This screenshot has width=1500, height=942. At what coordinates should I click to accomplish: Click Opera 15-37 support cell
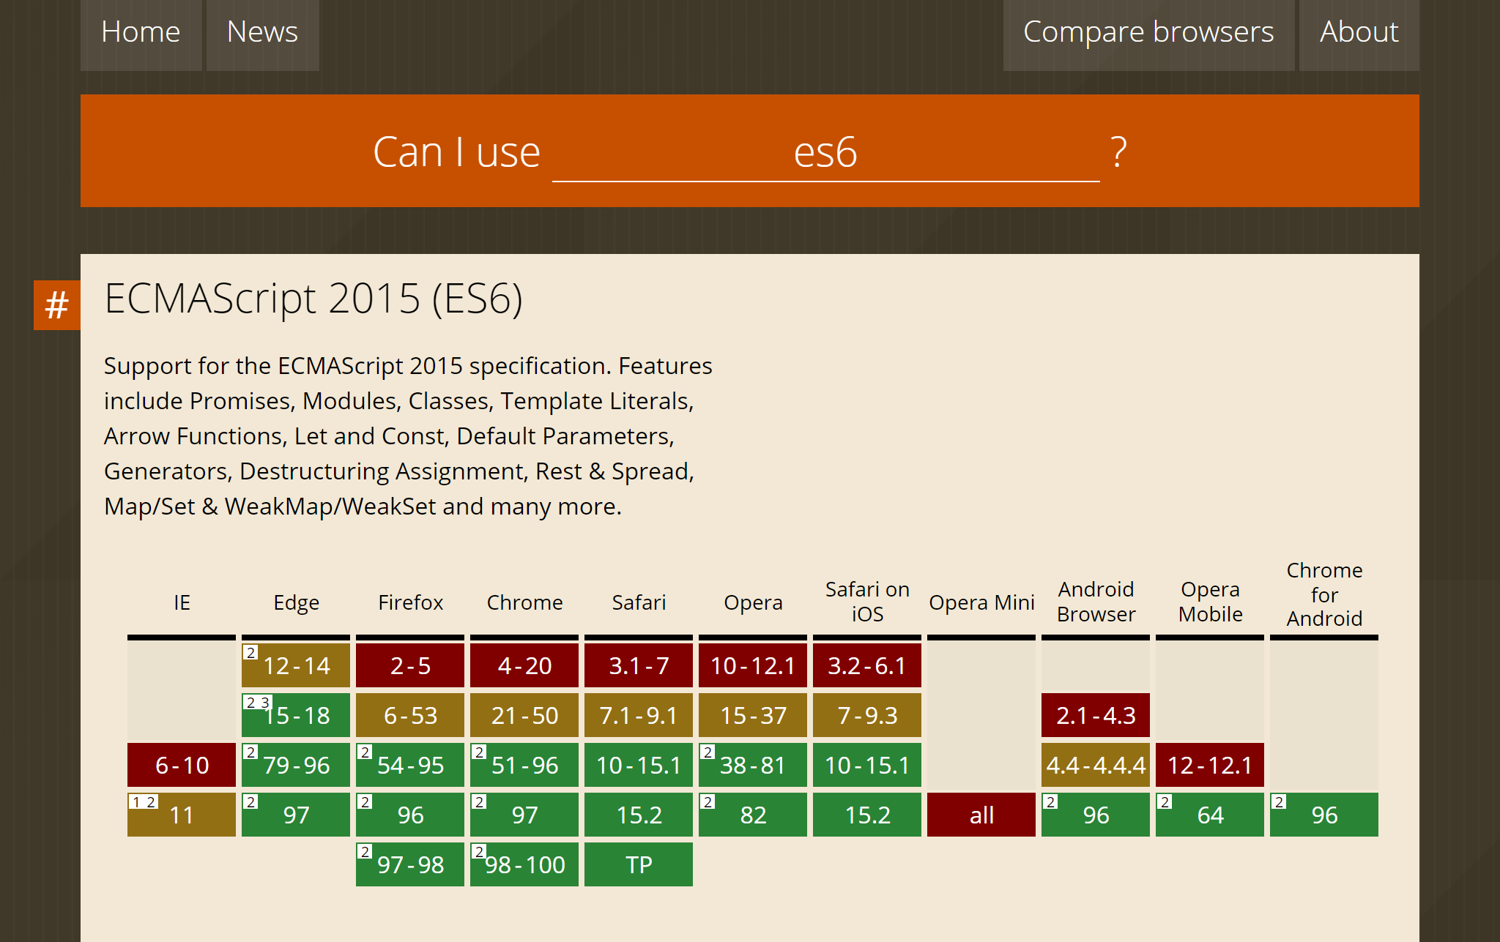[753, 715]
